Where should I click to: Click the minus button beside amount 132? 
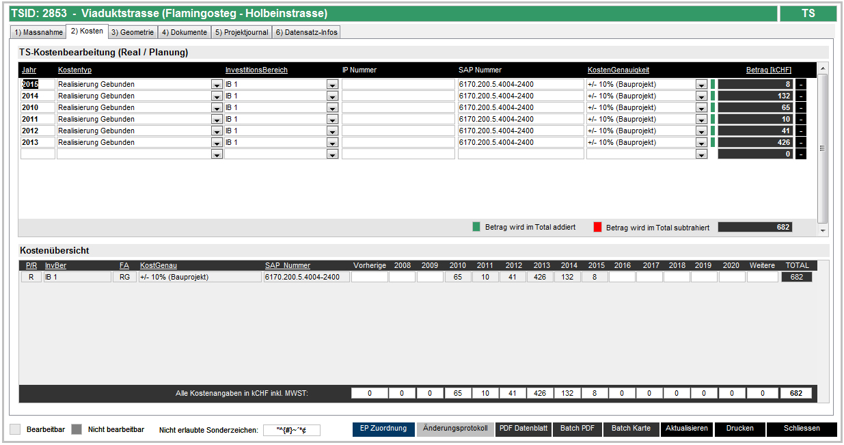coord(800,96)
